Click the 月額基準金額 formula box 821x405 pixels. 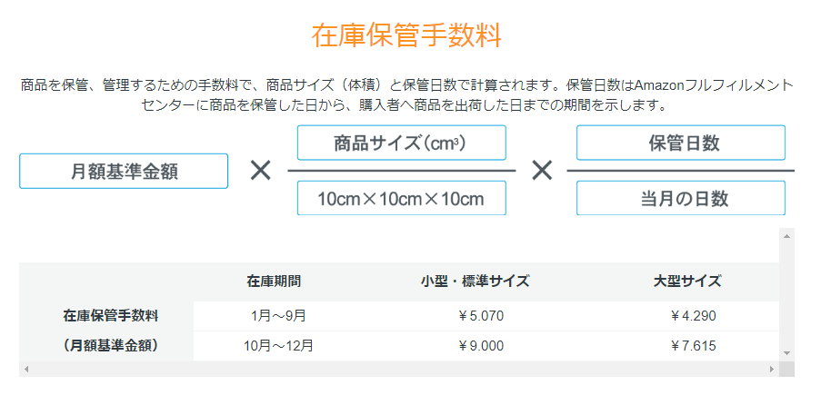pyautogui.click(x=124, y=171)
